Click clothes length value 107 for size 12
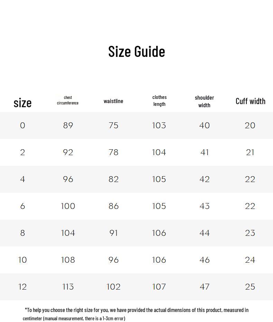The height and width of the screenshot is (322, 273). (159, 287)
